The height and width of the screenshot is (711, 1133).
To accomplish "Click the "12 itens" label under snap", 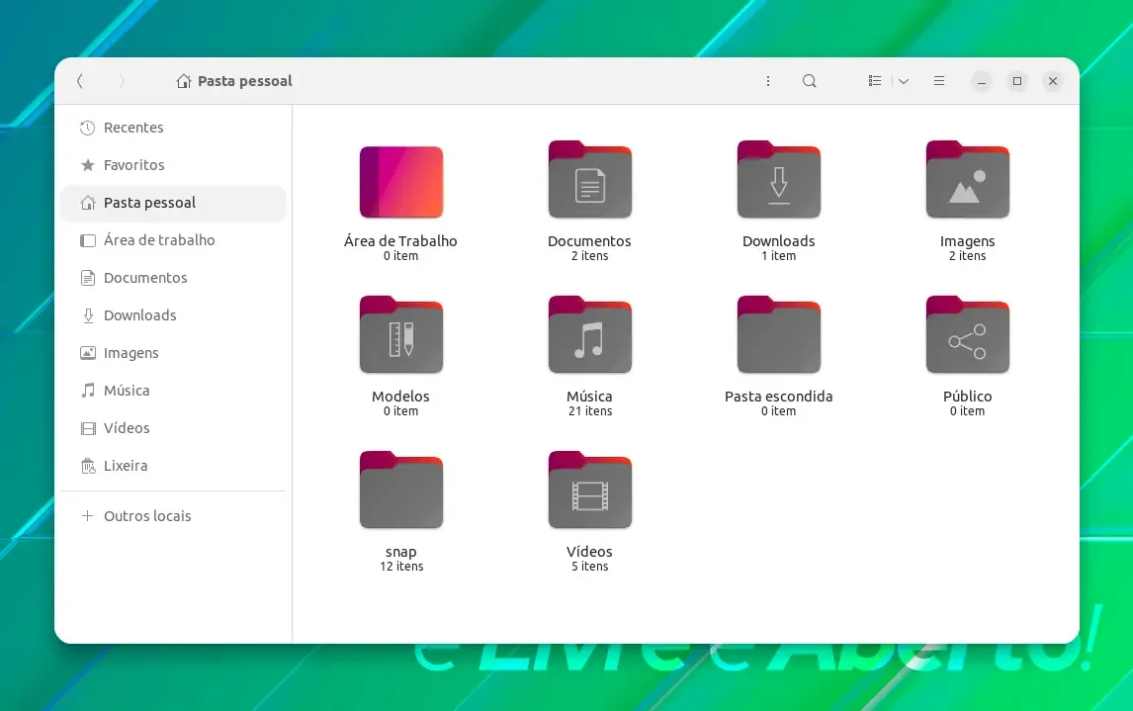I will click(401, 567).
